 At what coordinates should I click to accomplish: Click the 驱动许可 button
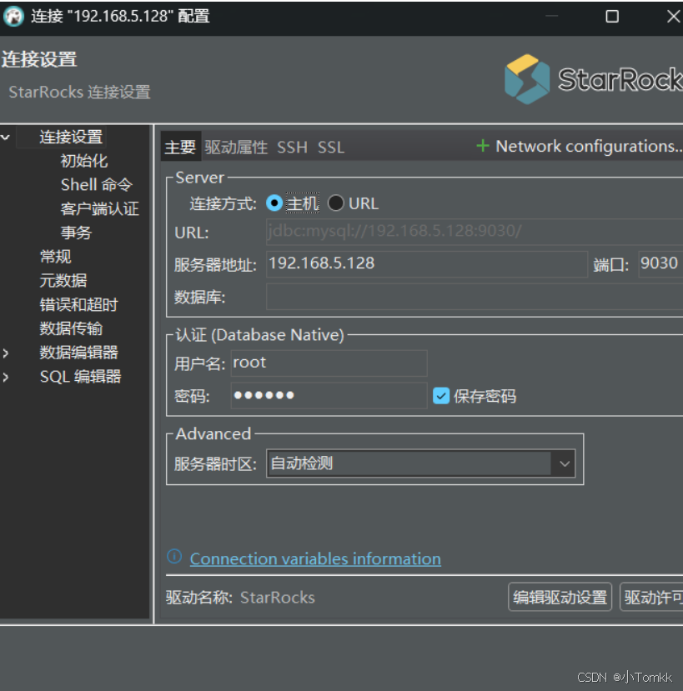[651, 597]
